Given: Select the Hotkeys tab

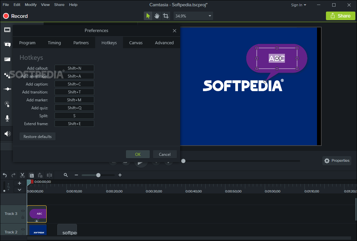Looking at the screenshot, I should [x=109, y=43].
